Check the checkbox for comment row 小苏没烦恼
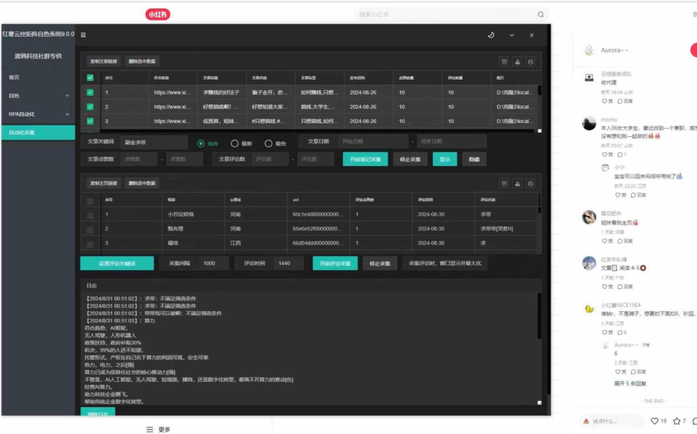Image resolution: width=697 pixels, height=434 pixels. [x=91, y=215]
